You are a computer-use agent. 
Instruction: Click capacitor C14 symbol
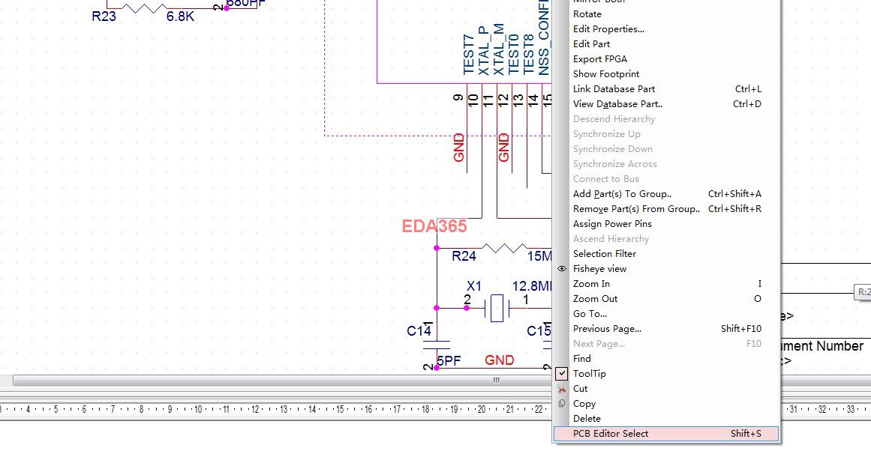click(437, 345)
